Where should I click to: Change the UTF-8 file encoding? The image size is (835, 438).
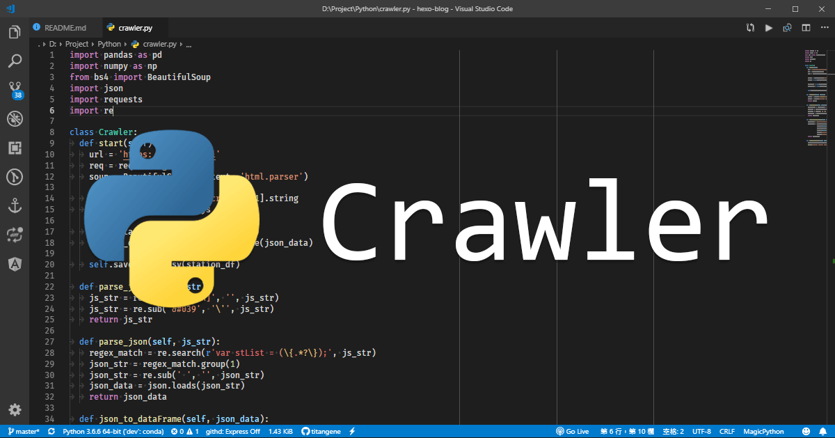[702, 432]
